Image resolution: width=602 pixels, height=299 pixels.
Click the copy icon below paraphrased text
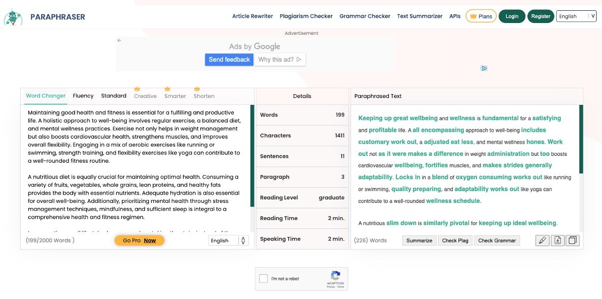point(573,240)
